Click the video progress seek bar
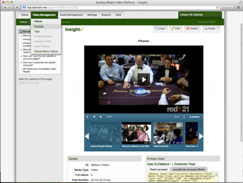The height and width of the screenshot is (183, 243). point(143,117)
